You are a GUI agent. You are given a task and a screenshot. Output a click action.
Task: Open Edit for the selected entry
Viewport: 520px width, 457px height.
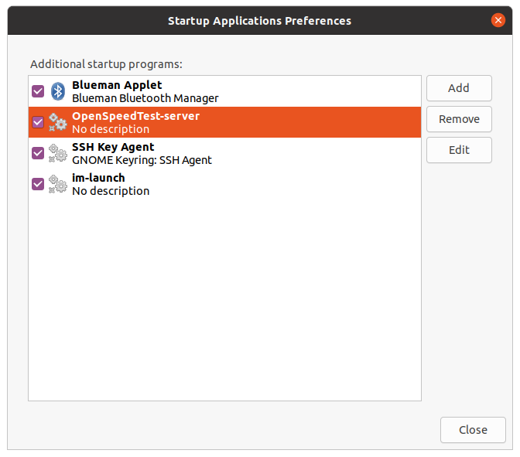pyautogui.click(x=459, y=150)
